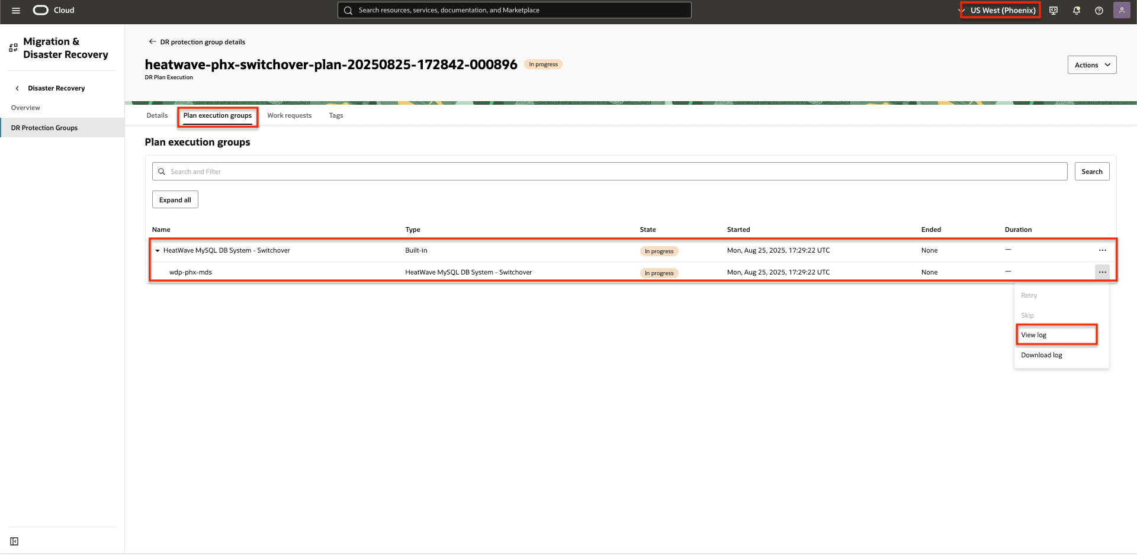Click the Ended value None in the Built-in row

(929, 250)
